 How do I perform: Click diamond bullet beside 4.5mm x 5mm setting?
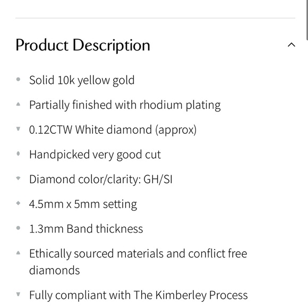click(x=18, y=203)
